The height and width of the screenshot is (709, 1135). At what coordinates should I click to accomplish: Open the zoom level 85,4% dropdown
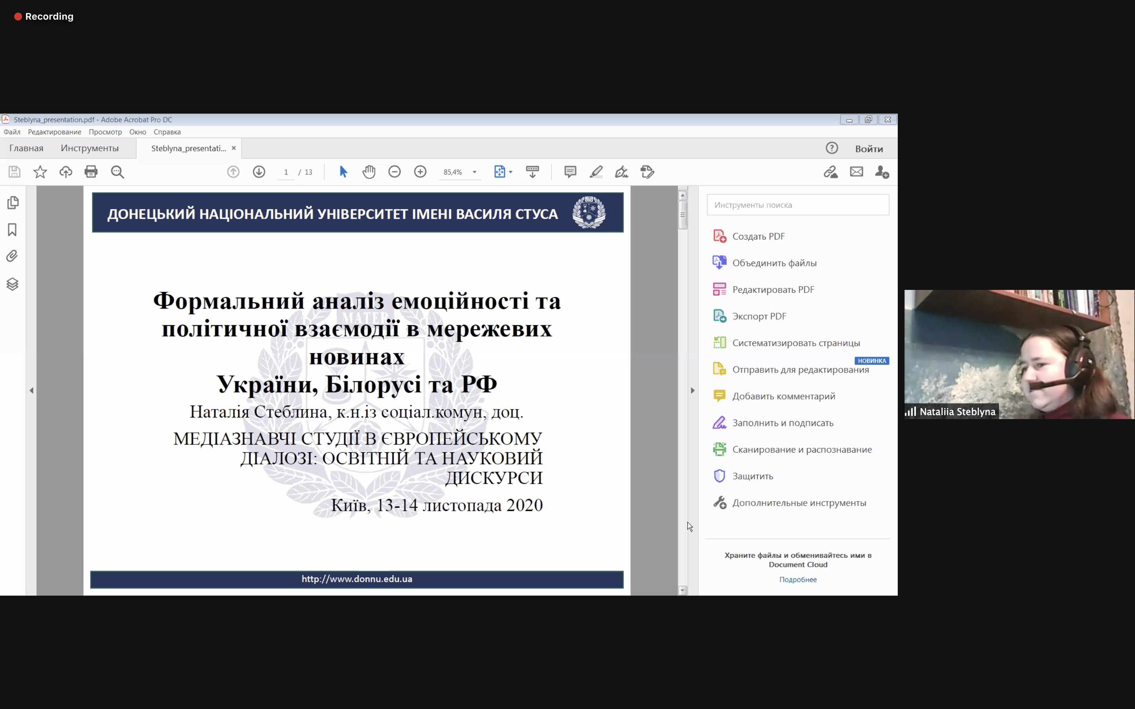coord(474,172)
